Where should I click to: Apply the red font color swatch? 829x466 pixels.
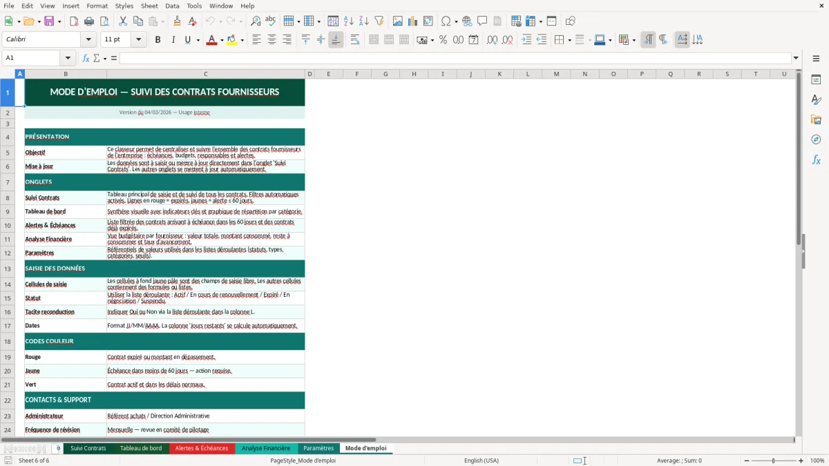coord(211,40)
